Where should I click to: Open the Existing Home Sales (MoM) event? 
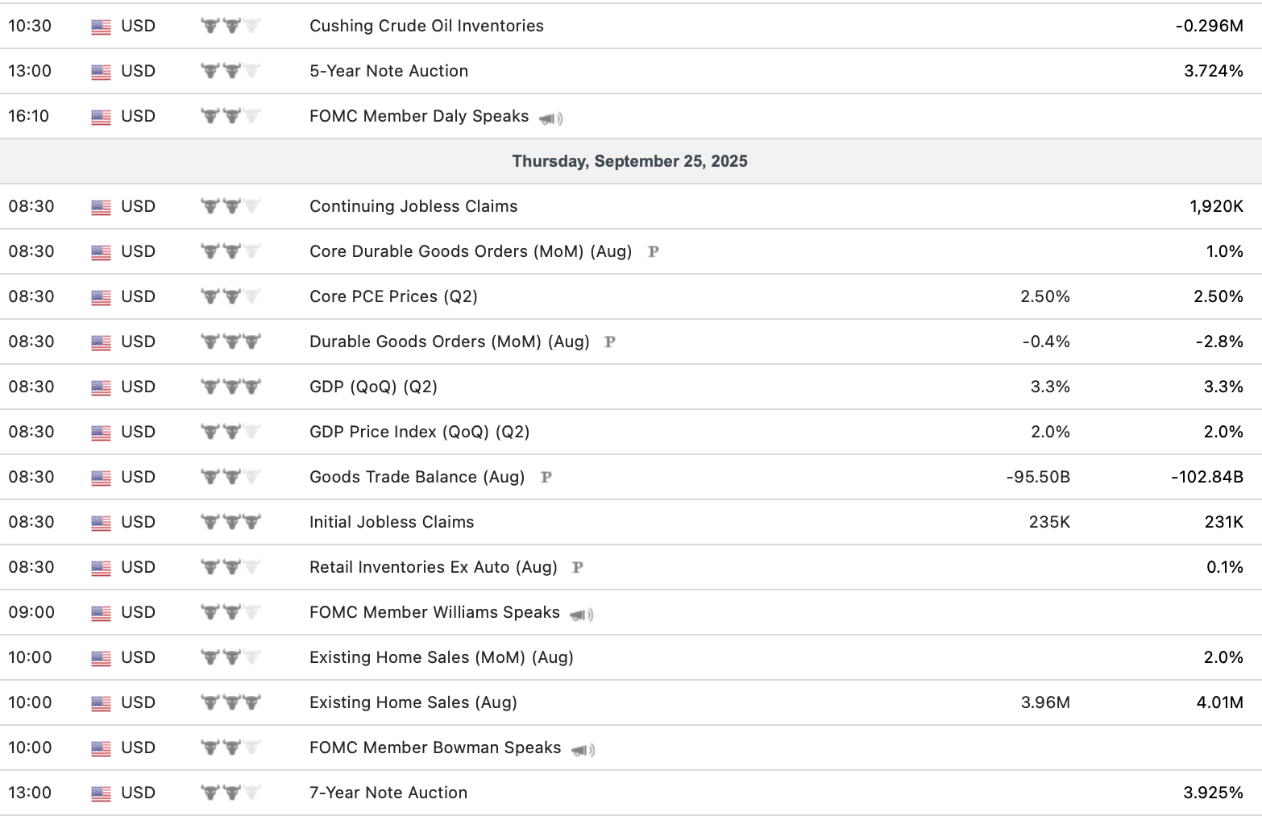click(441, 657)
